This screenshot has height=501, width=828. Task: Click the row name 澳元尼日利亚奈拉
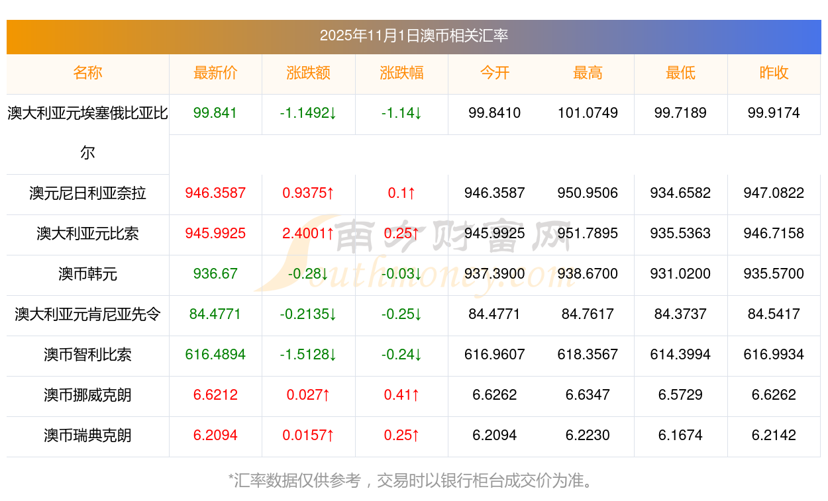pyautogui.click(x=87, y=193)
